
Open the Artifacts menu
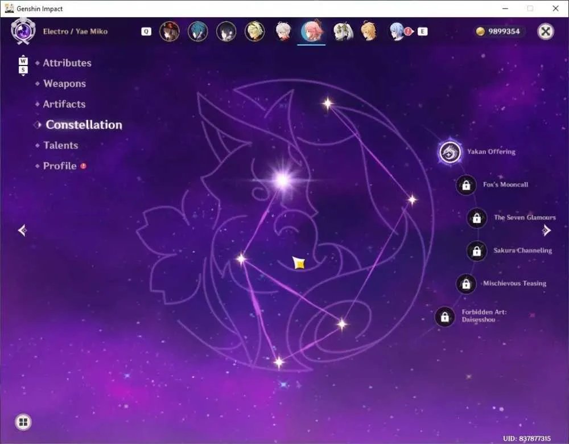click(x=64, y=104)
